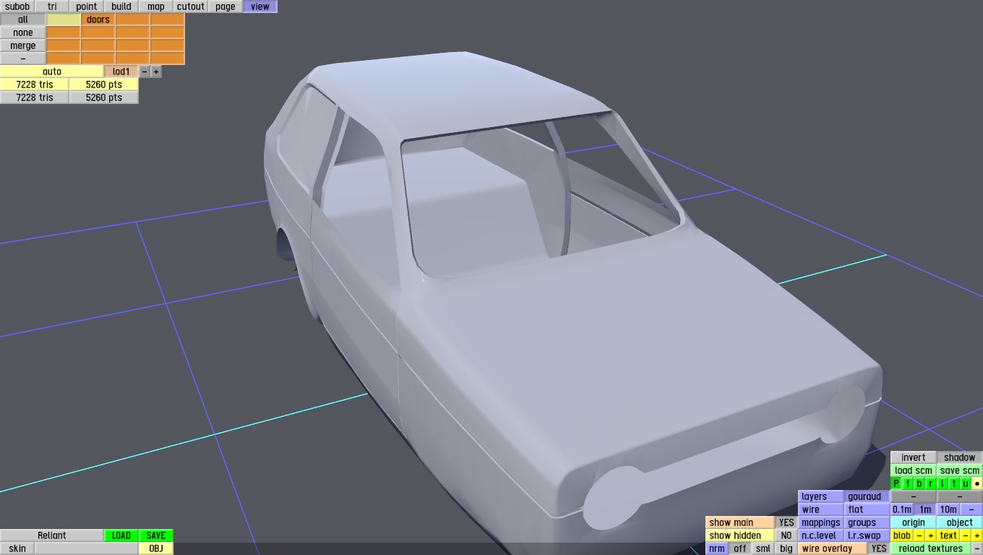
Task: Click the empty skin name field
Action: pyautogui.click(x=87, y=548)
